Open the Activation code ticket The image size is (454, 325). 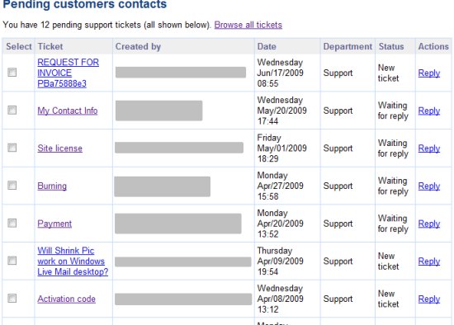66,299
